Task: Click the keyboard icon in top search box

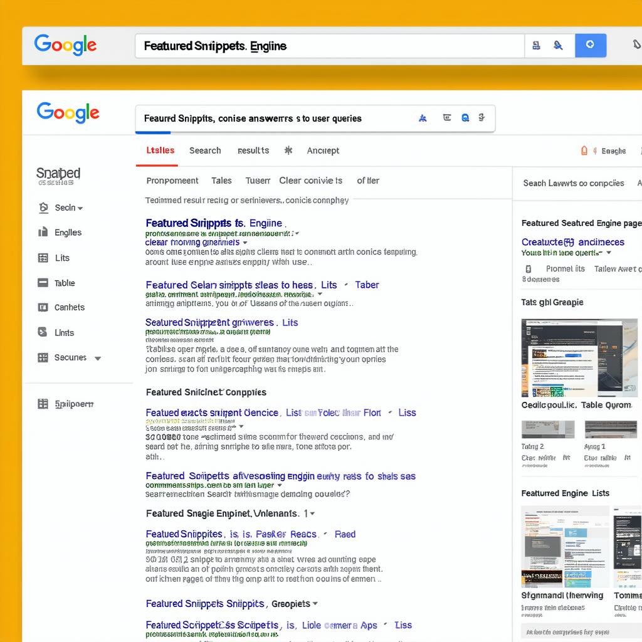Action: (536, 45)
